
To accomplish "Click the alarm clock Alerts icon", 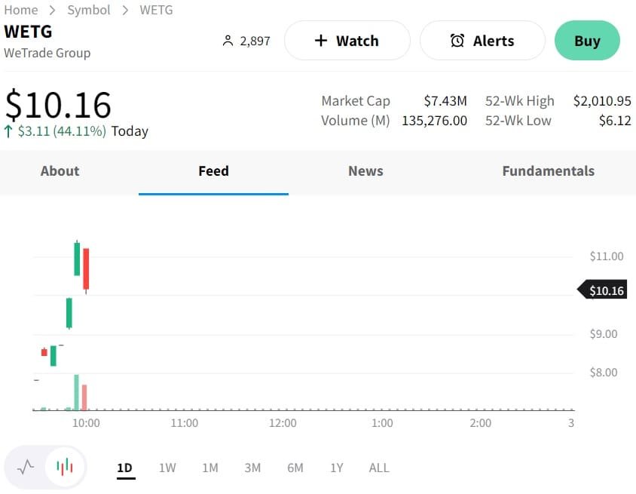I will click(x=457, y=41).
